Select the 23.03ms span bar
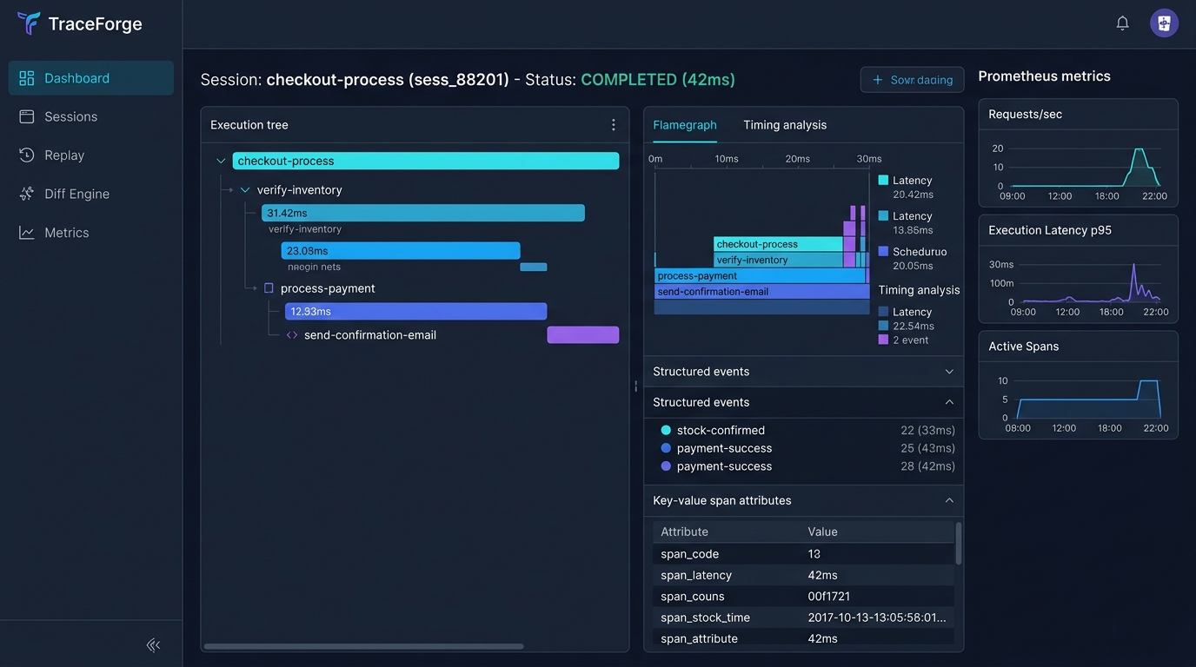The width and height of the screenshot is (1196, 667). click(x=401, y=251)
